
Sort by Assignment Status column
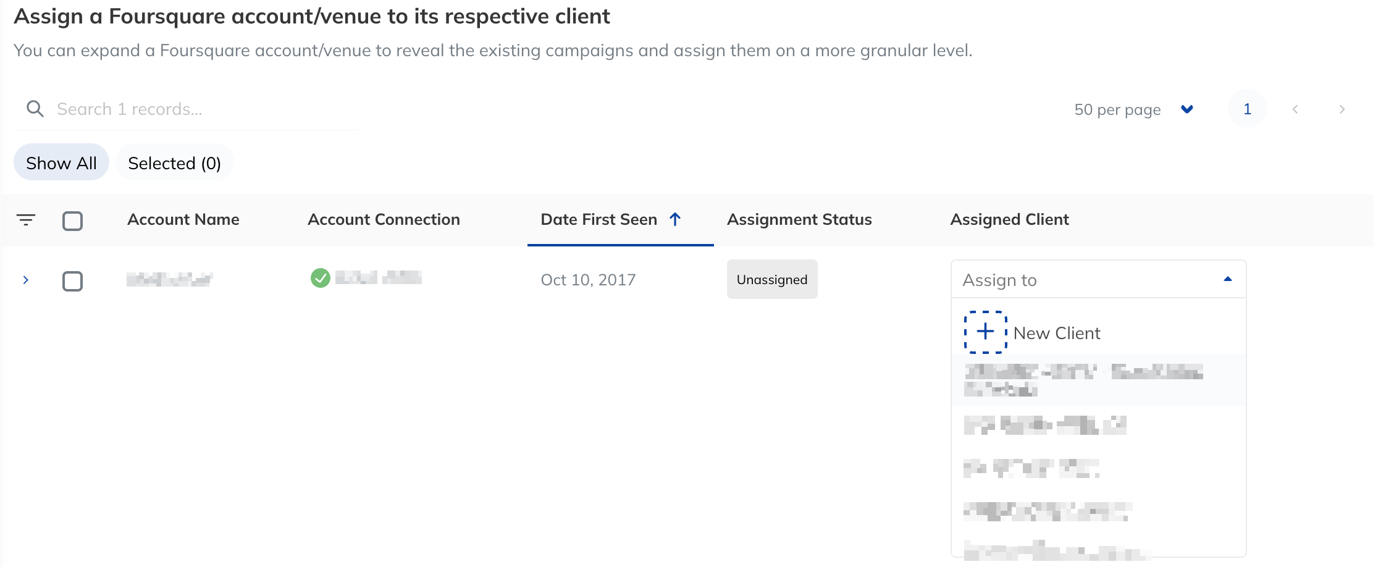(x=799, y=219)
